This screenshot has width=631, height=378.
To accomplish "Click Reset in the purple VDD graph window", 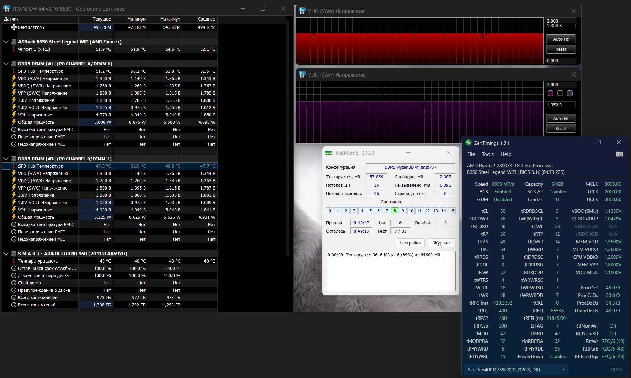I will [x=561, y=128].
